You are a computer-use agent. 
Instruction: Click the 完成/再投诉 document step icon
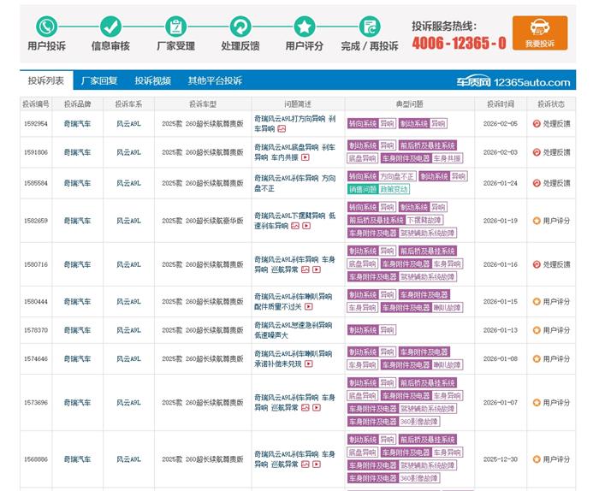(x=370, y=27)
